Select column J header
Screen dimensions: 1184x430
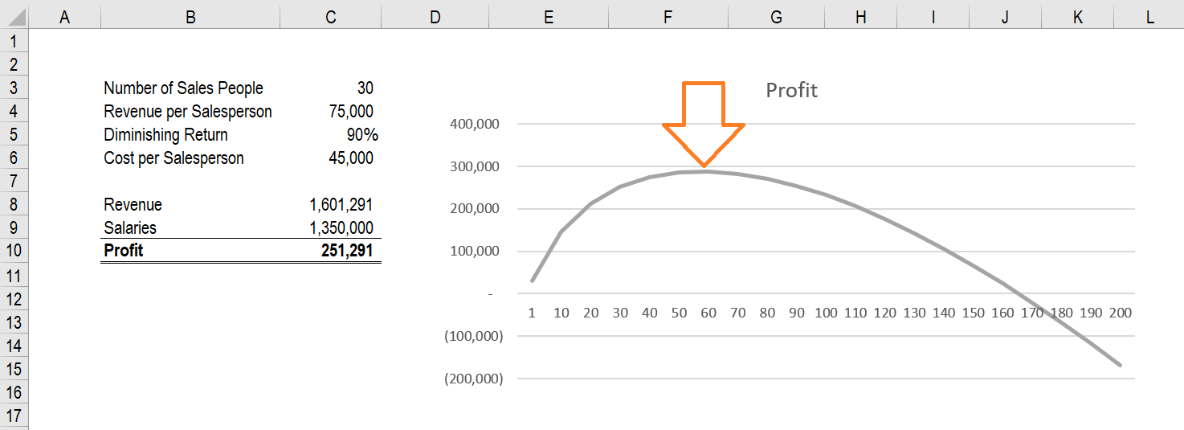click(1005, 17)
